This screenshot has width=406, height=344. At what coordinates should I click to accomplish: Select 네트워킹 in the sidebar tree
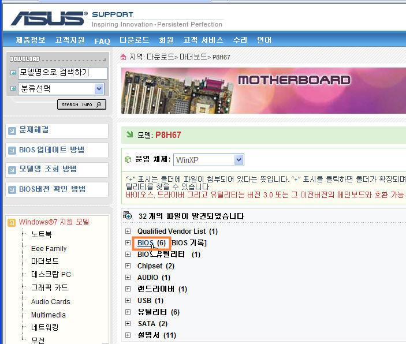(x=45, y=328)
